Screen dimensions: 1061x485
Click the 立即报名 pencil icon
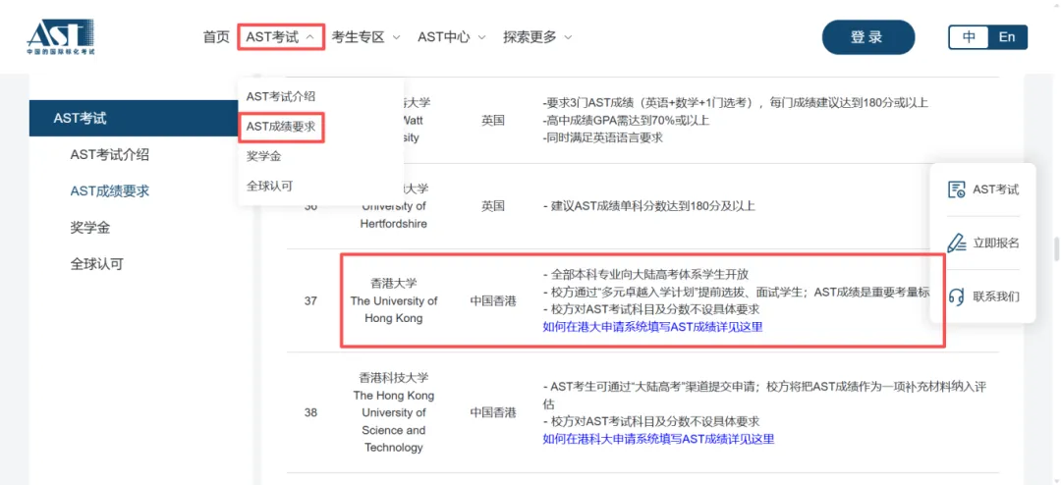click(956, 242)
